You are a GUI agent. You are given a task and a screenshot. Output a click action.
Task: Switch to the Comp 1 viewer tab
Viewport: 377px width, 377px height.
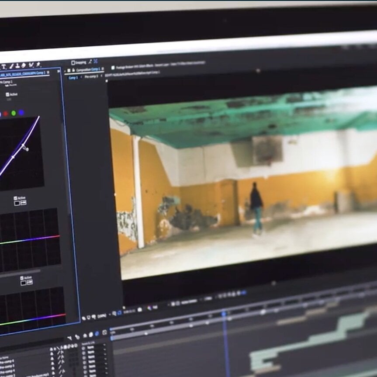[73, 77]
